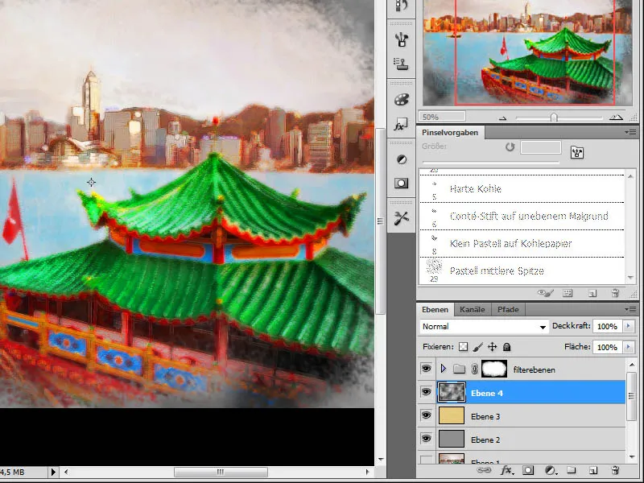Open the Masks panel icon in the dock
Viewport: 644px width, 483px height.
click(x=401, y=184)
